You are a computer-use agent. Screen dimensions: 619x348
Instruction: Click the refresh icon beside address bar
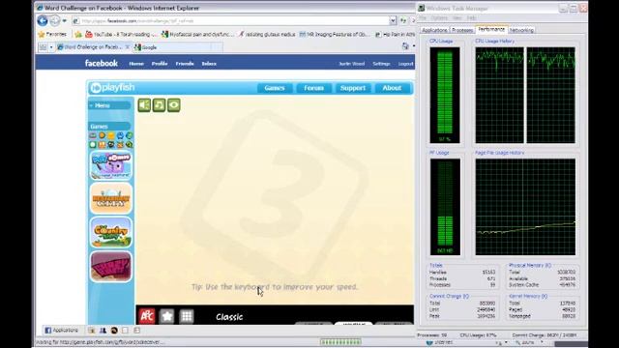[x=403, y=20]
